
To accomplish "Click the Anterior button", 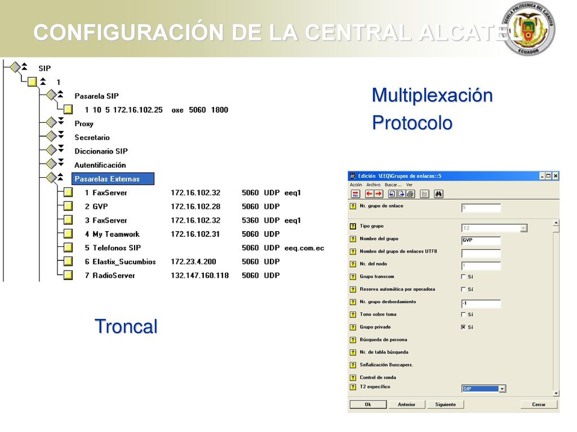I will [407, 404].
